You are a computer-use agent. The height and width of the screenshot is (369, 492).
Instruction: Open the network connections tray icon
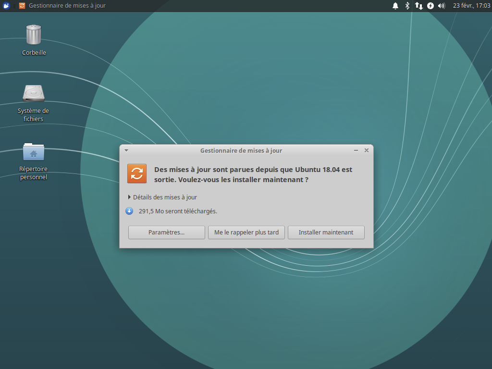point(418,6)
